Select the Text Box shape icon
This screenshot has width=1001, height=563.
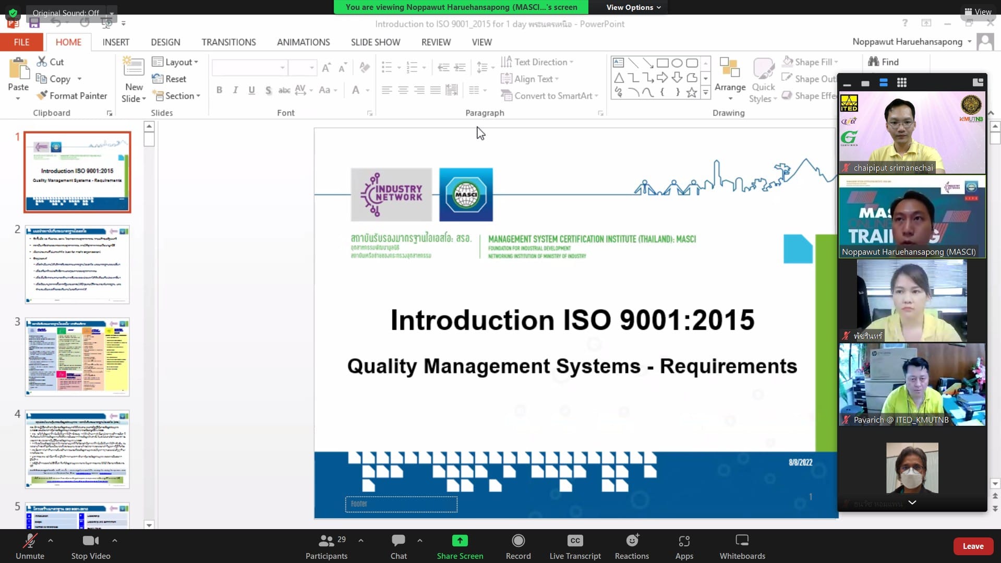coord(618,63)
